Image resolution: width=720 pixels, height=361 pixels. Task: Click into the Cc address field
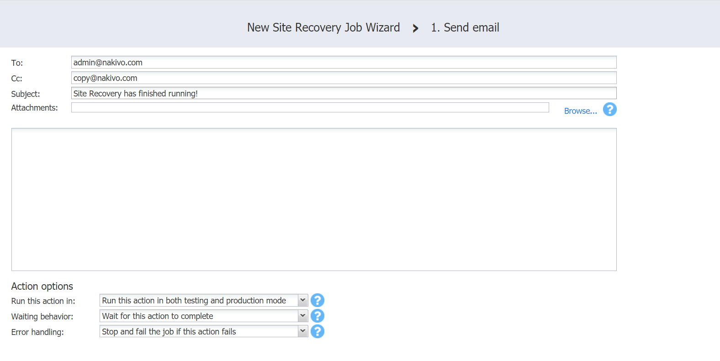click(x=344, y=78)
